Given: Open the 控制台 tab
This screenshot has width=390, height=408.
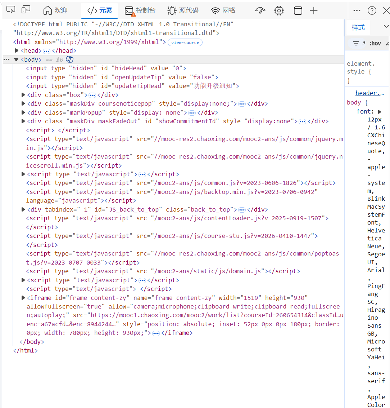Looking at the screenshot, I should pyautogui.click(x=140, y=10).
